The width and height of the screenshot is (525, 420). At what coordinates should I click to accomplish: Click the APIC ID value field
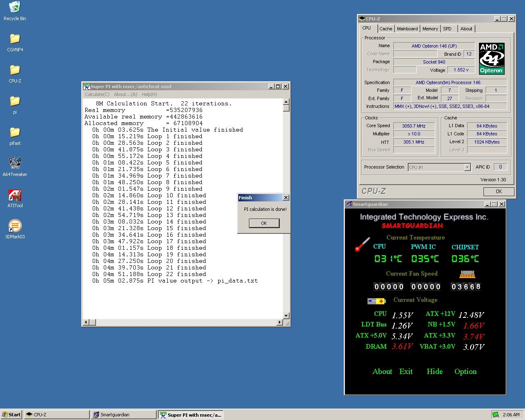click(x=500, y=167)
